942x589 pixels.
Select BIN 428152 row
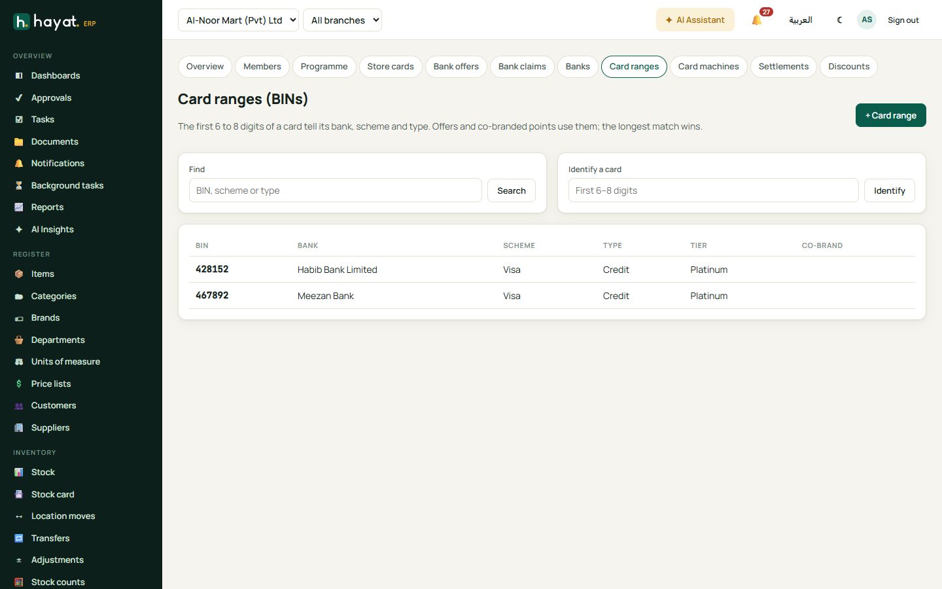[x=552, y=270]
